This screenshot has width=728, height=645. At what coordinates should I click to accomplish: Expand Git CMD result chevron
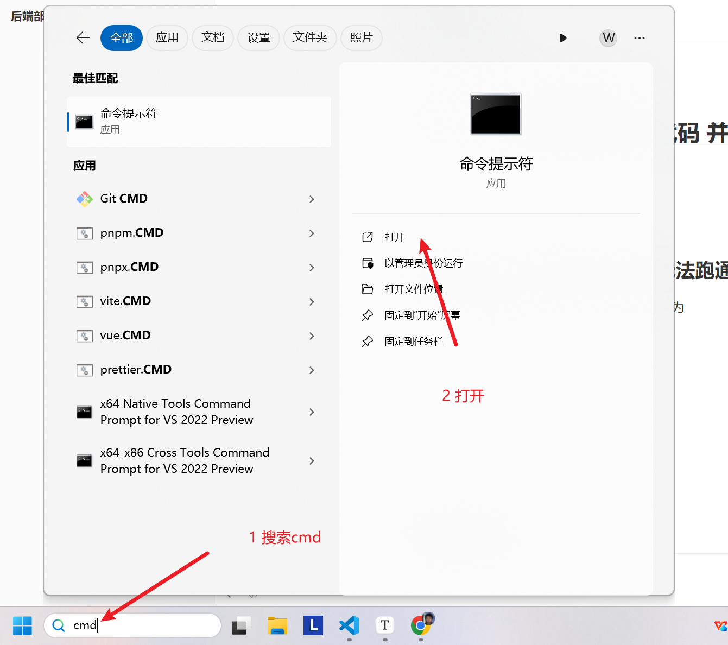tap(312, 199)
